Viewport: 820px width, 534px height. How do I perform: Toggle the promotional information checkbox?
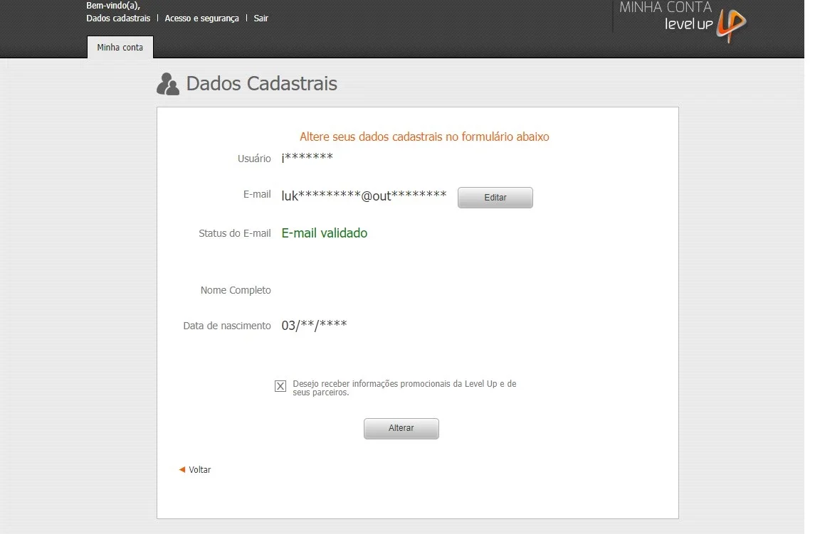click(x=280, y=386)
